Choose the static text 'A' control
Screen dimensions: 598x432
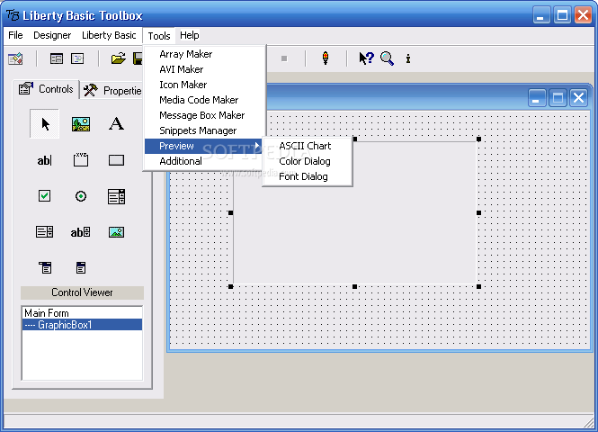116,123
